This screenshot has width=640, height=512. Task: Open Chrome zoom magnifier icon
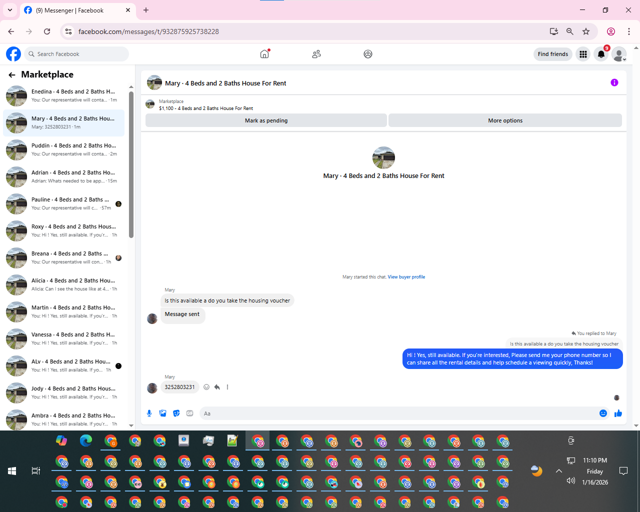pos(569,31)
